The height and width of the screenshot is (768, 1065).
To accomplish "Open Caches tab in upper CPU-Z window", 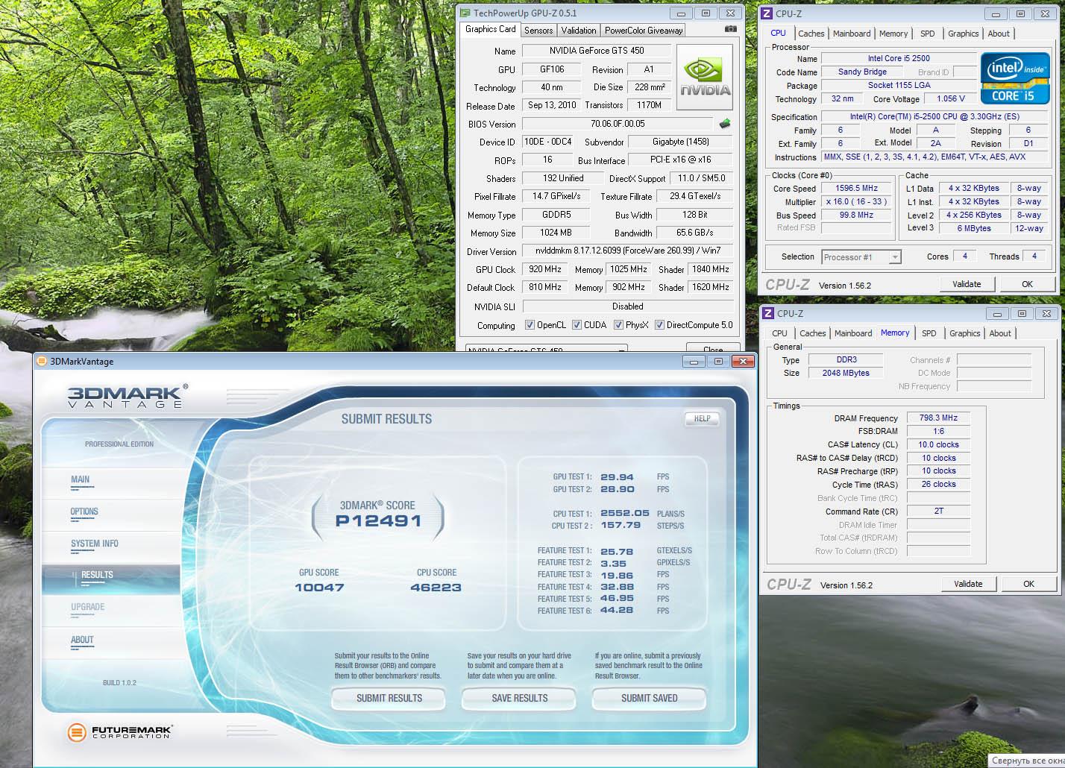I will pos(811,34).
